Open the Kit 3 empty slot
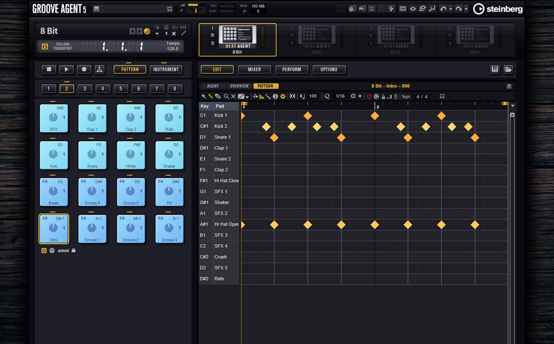Viewport: 554px width, 344px height. point(395,40)
